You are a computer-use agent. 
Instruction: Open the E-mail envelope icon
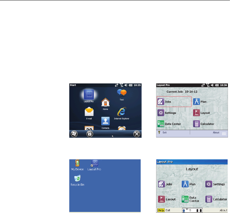89,113
